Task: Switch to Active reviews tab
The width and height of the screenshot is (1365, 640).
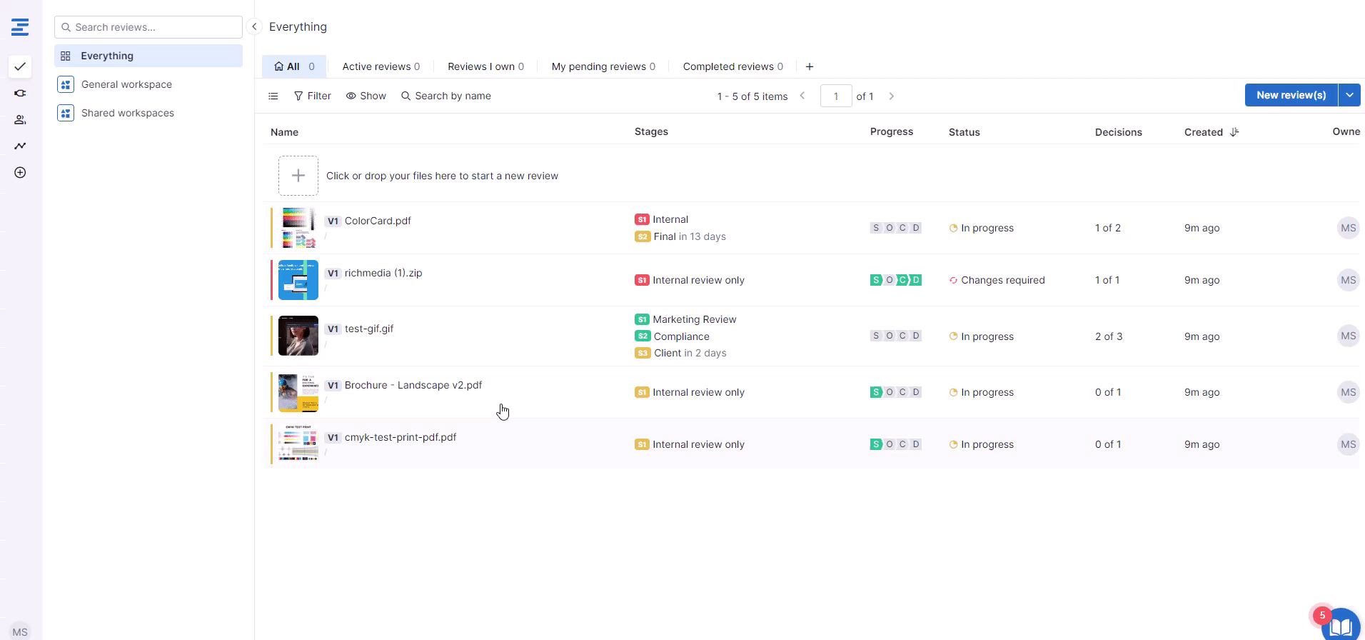Action: tap(381, 66)
